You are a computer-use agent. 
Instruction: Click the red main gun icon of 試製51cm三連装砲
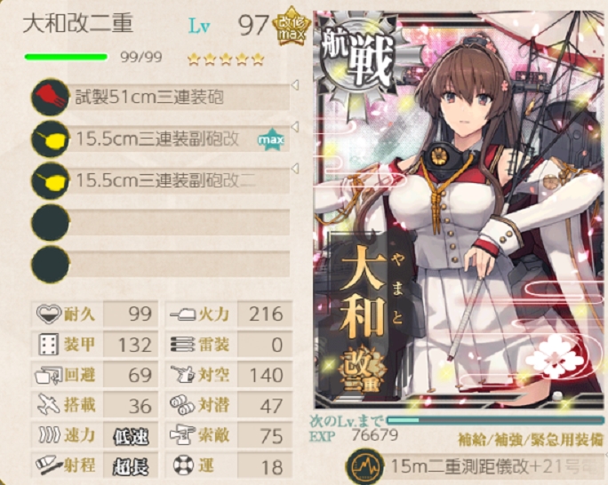click(x=50, y=97)
